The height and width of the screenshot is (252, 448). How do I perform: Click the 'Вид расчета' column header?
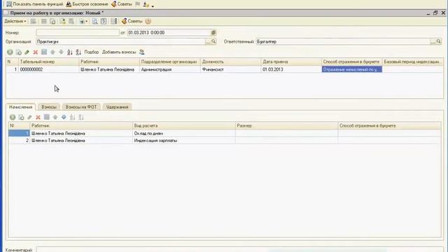[x=184, y=126]
